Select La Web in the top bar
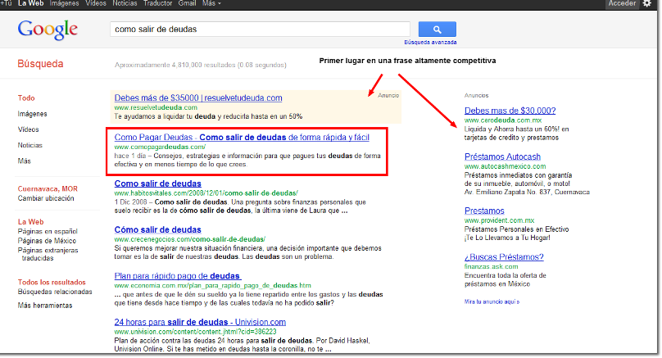This screenshot has width=662, height=358. pos(31,3)
